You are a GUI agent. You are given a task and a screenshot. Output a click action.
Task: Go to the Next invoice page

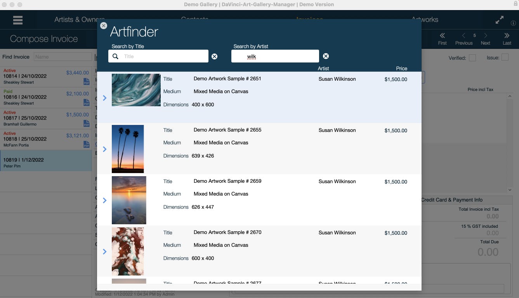(x=485, y=39)
